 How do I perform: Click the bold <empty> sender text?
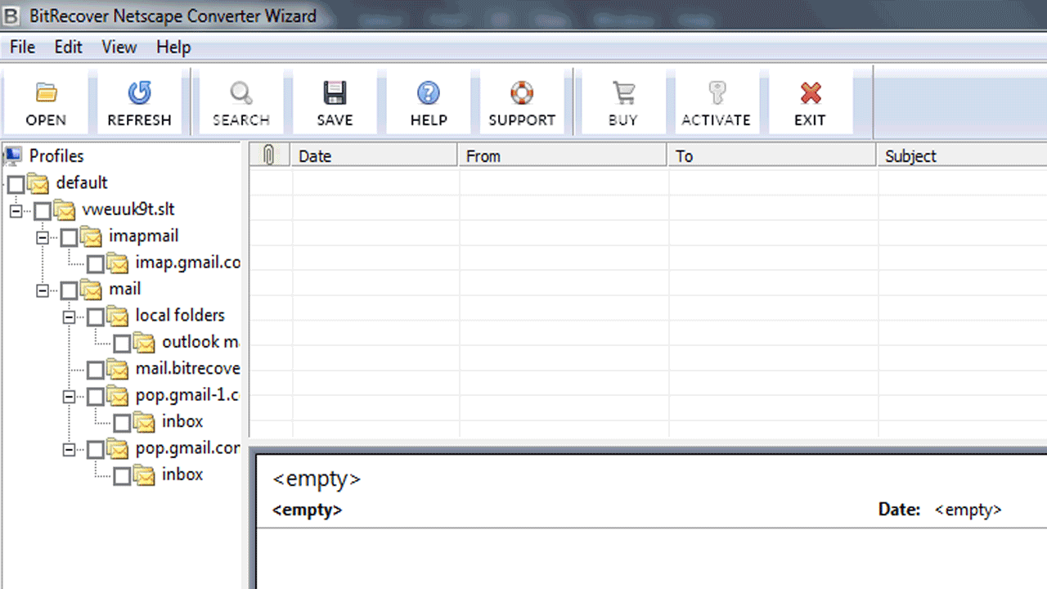pyautogui.click(x=307, y=510)
